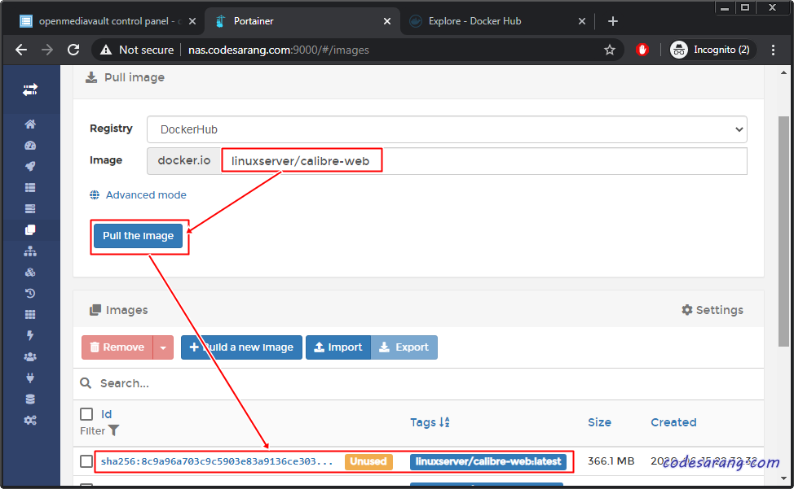Viewport: 794px width, 489px height.
Task: Open the sha256:8c9a96a703c9c5903e83a9136ce303 image link
Action: click(217, 461)
